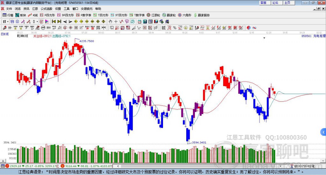
Task: Open the 江恩轮 Gann wheel
Action: tap(153, 15)
